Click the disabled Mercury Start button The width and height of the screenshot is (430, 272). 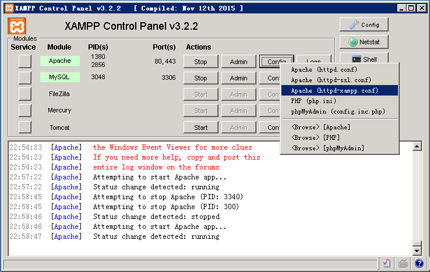coord(201,111)
